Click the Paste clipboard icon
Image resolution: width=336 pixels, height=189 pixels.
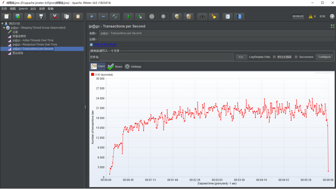pos(78,17)
